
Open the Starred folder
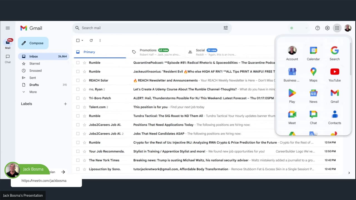44,64
